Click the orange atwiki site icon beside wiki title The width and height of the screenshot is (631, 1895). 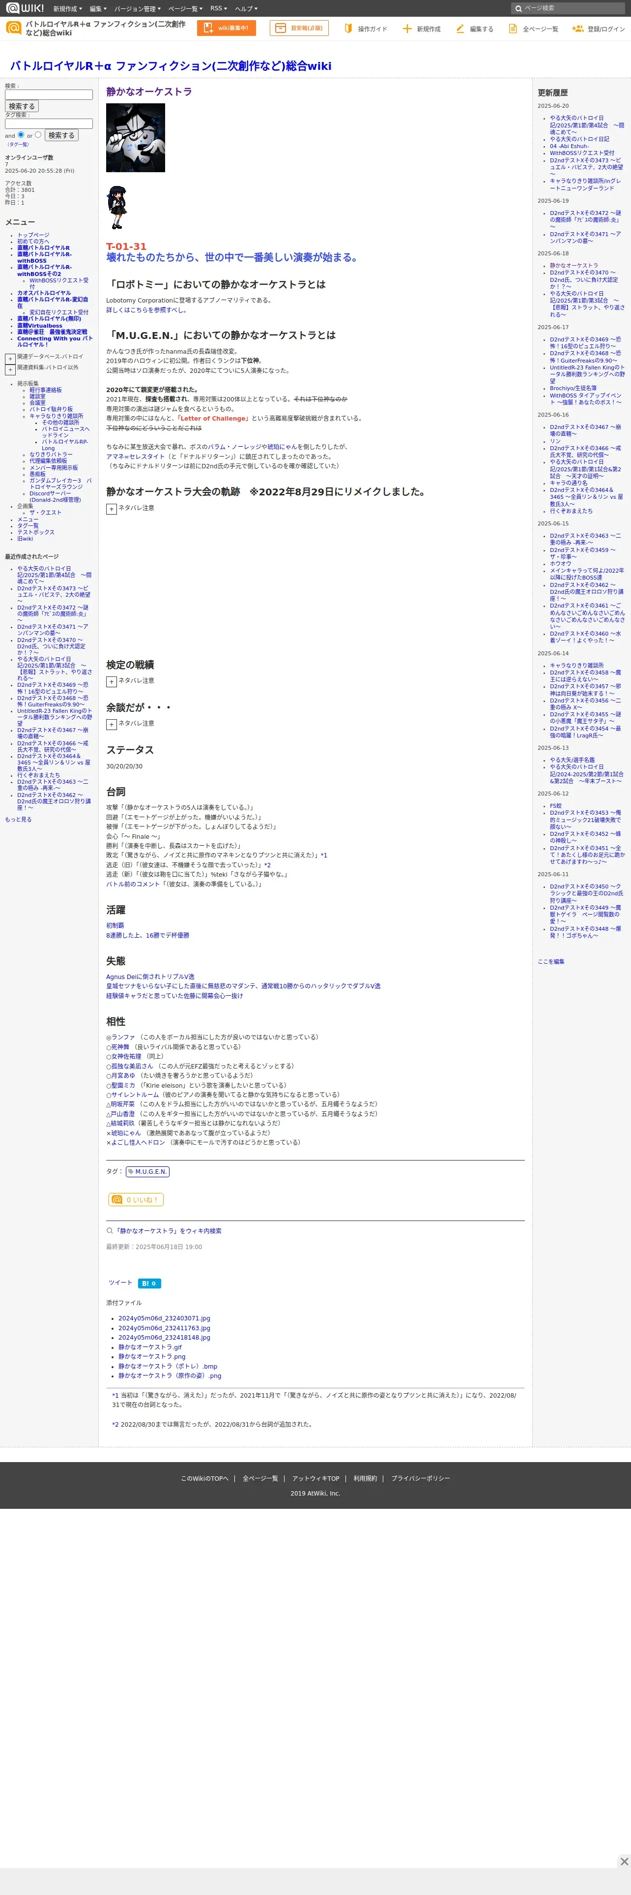pyautogui.click(x=13, y=28)
